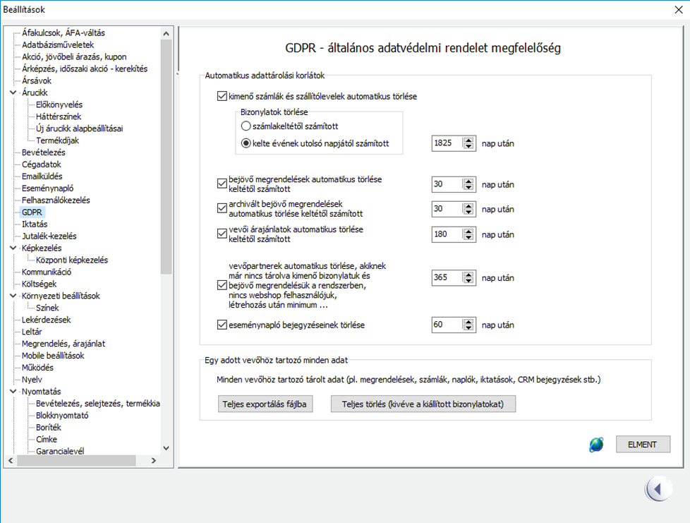Select számlakeltétől számított radio option
Image resolution: width=690 pixels, height=523 pixels.
(246, 126)
